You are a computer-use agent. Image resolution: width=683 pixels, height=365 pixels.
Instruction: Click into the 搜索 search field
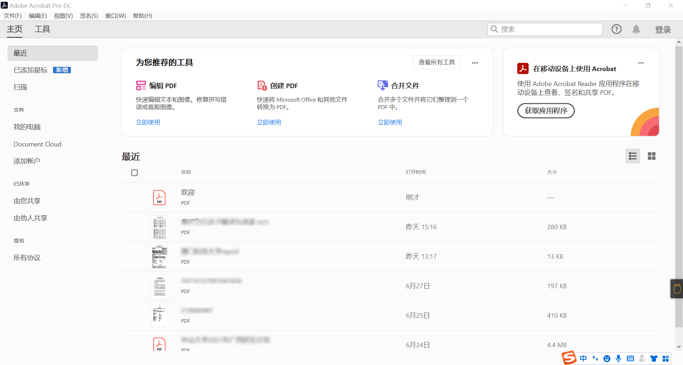click(x=545, y=29)
